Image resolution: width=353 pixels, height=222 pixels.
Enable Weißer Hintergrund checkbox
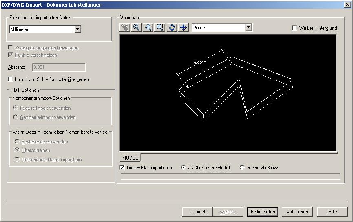pos(294,28)
